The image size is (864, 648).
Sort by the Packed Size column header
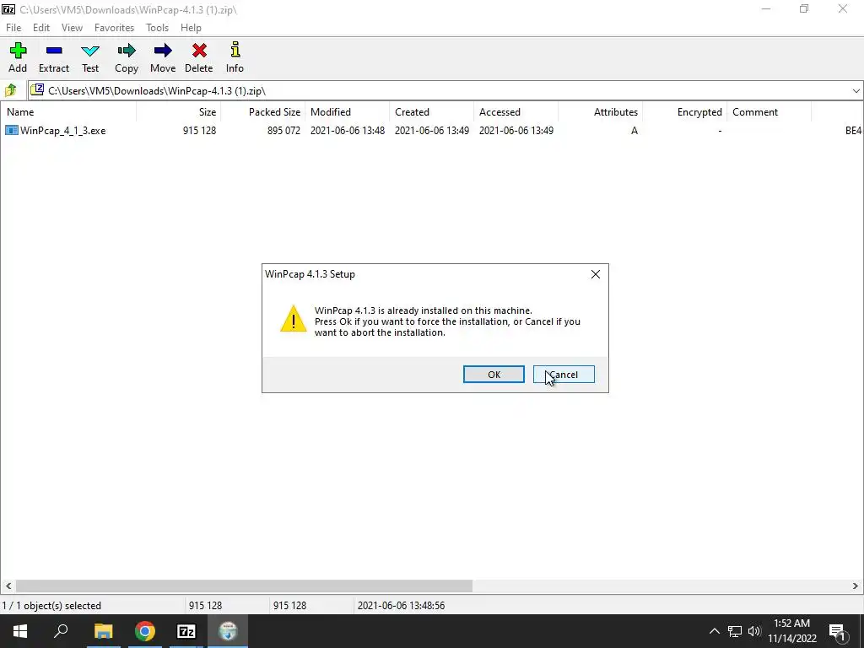pos(263,112)
